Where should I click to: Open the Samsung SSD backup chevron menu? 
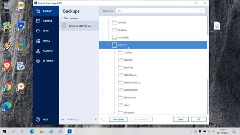(x=96, y=26)
